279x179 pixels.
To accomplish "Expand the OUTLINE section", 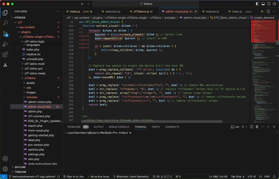I will [x=20, y=167].
